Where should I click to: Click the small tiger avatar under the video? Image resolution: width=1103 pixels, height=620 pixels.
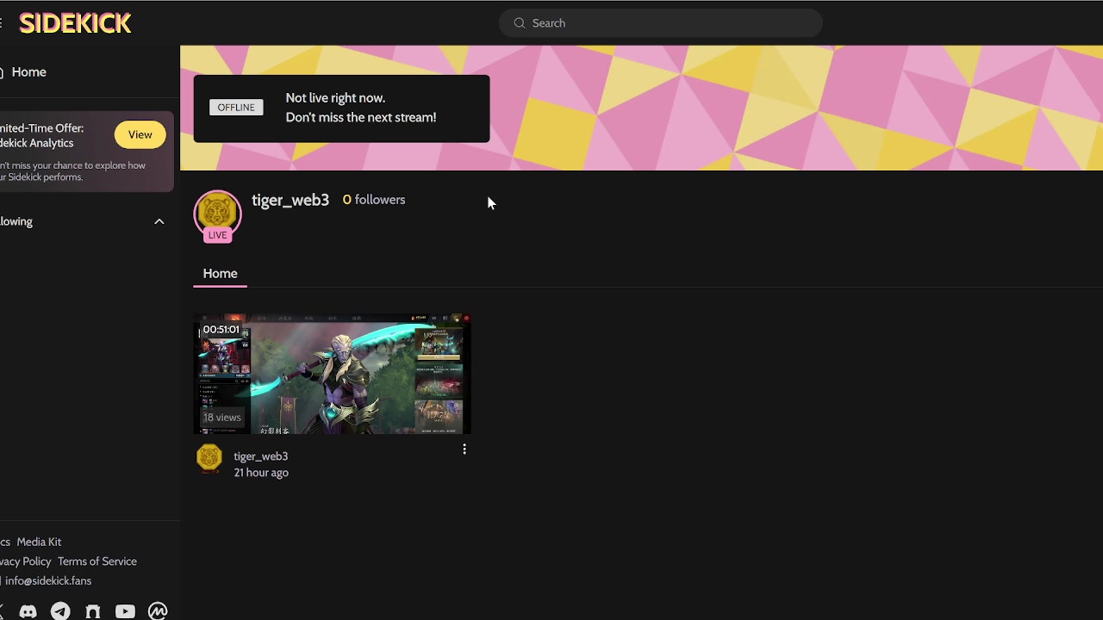coord(209,458)
